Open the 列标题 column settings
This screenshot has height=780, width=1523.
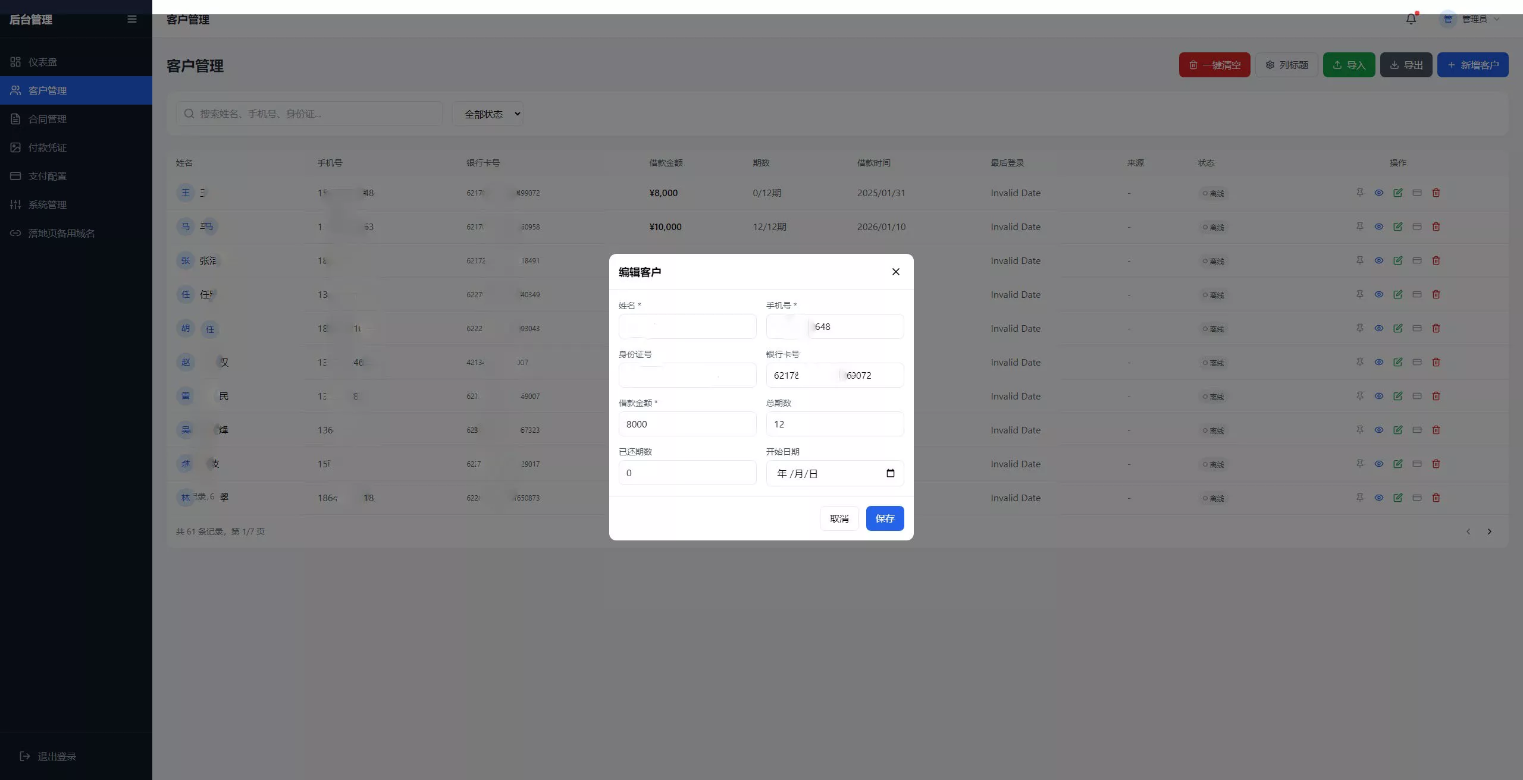[1286, 65]
